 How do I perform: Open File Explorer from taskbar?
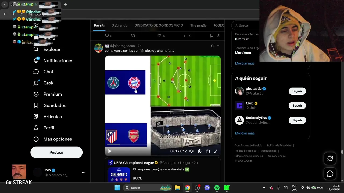click(177, 188)
